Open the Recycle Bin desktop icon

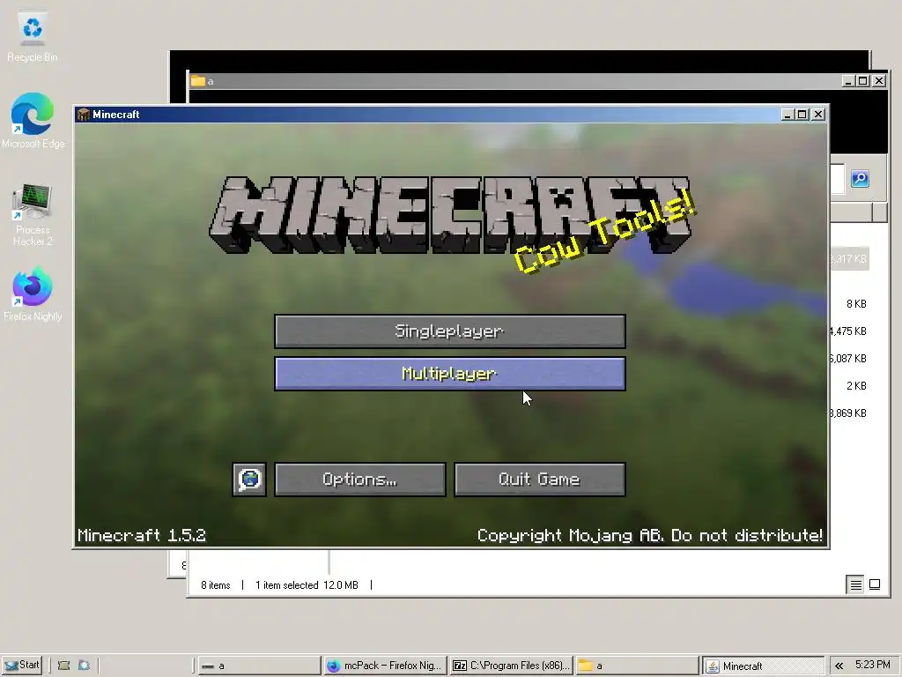coord(33,37)
